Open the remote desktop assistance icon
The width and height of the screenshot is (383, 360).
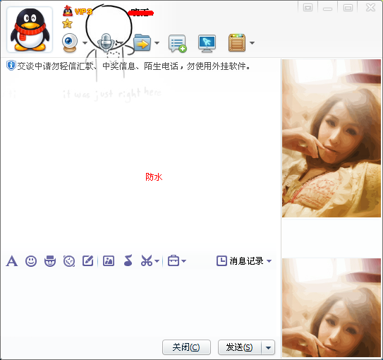(x=207, y=43)
